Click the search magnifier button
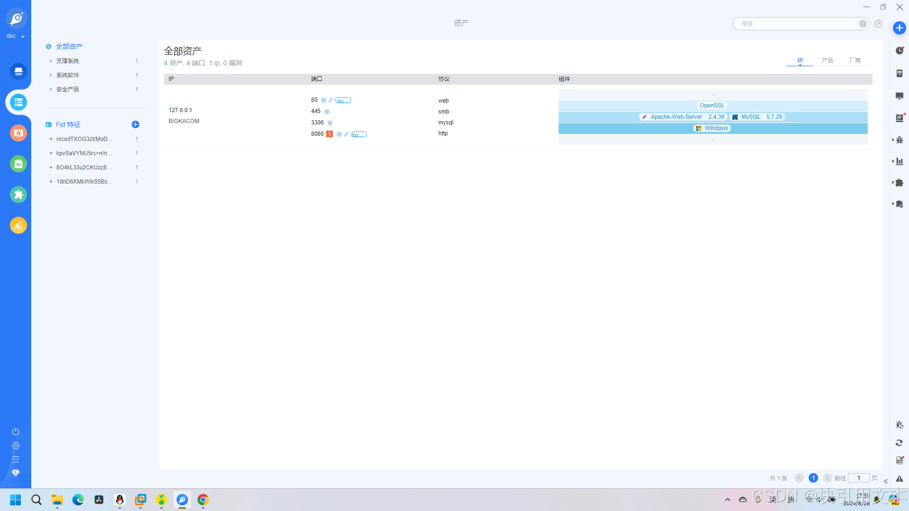Screen dimensions: 909x511 coord(863,24)
